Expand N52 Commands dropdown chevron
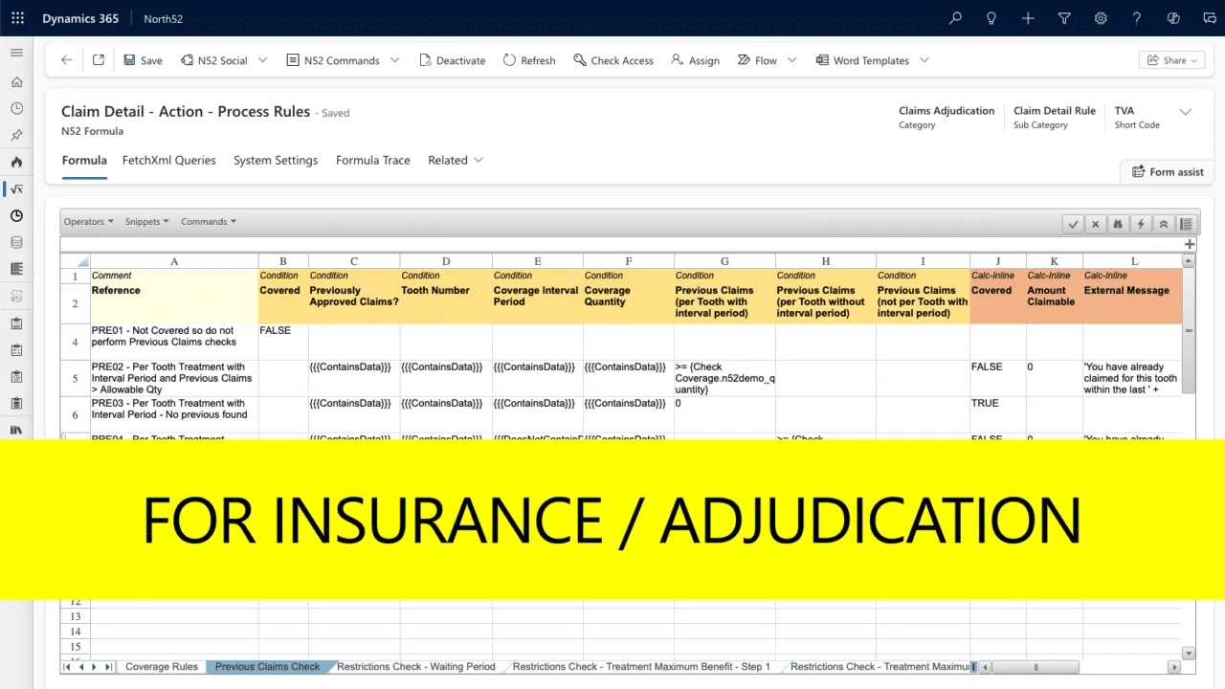1225x689 pixels. coord(395,60)
